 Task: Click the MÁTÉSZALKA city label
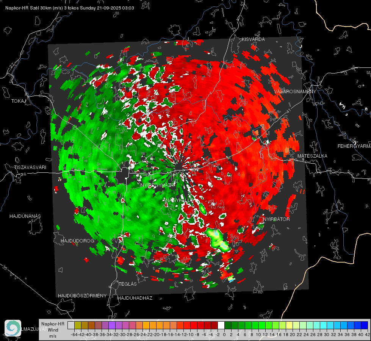coord(312,156)
